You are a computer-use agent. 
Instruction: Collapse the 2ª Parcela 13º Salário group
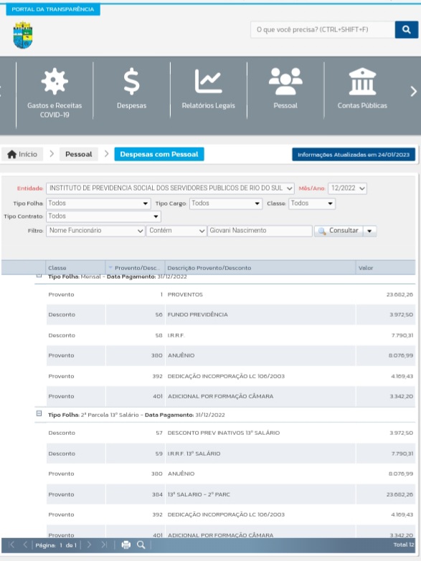39,414
